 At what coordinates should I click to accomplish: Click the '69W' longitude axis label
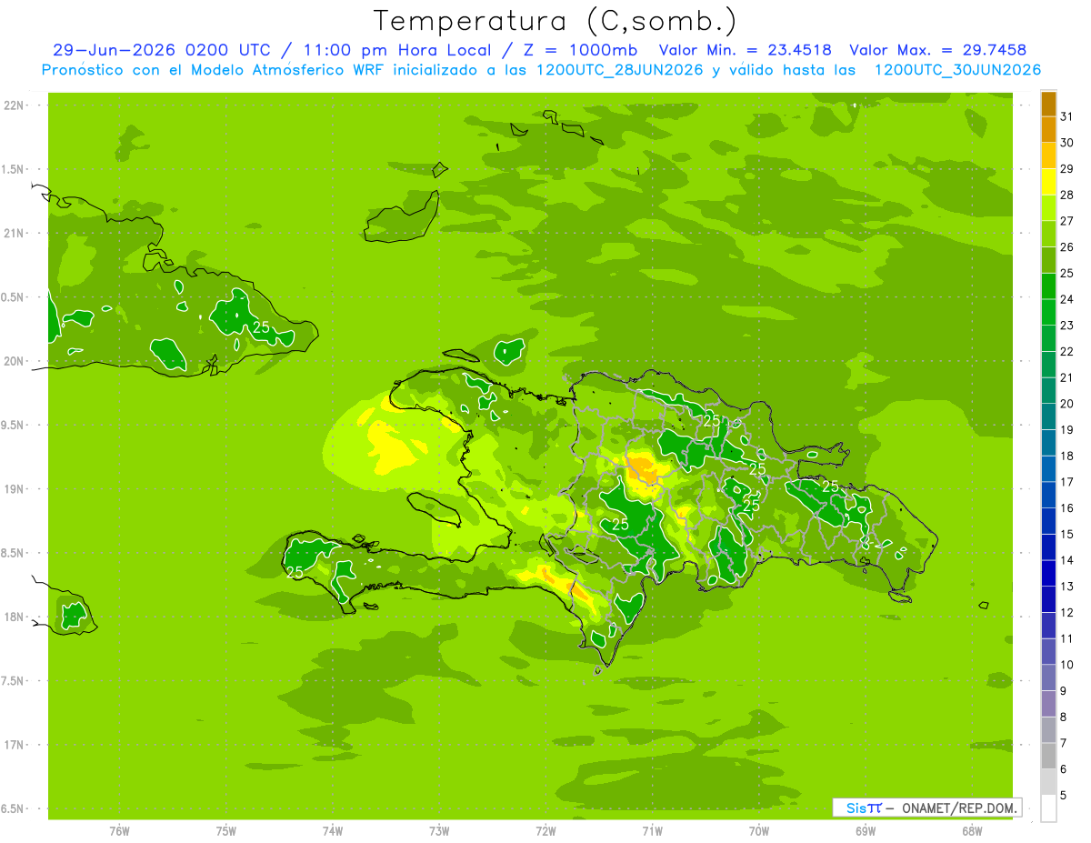click(x=866, y=830)
